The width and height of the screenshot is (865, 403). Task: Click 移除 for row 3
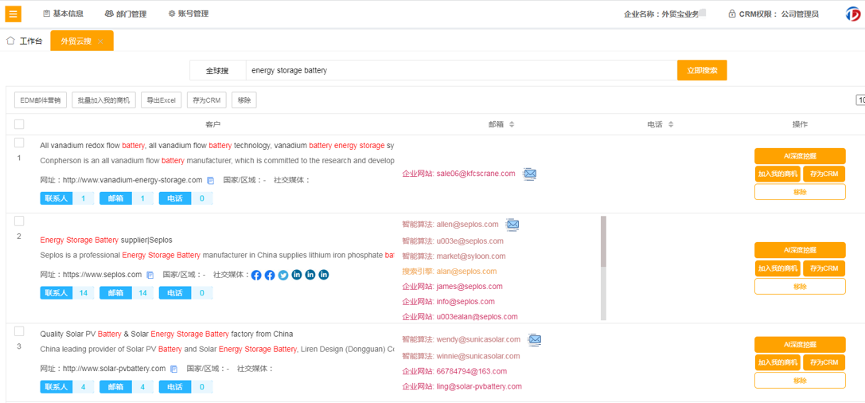800,381
